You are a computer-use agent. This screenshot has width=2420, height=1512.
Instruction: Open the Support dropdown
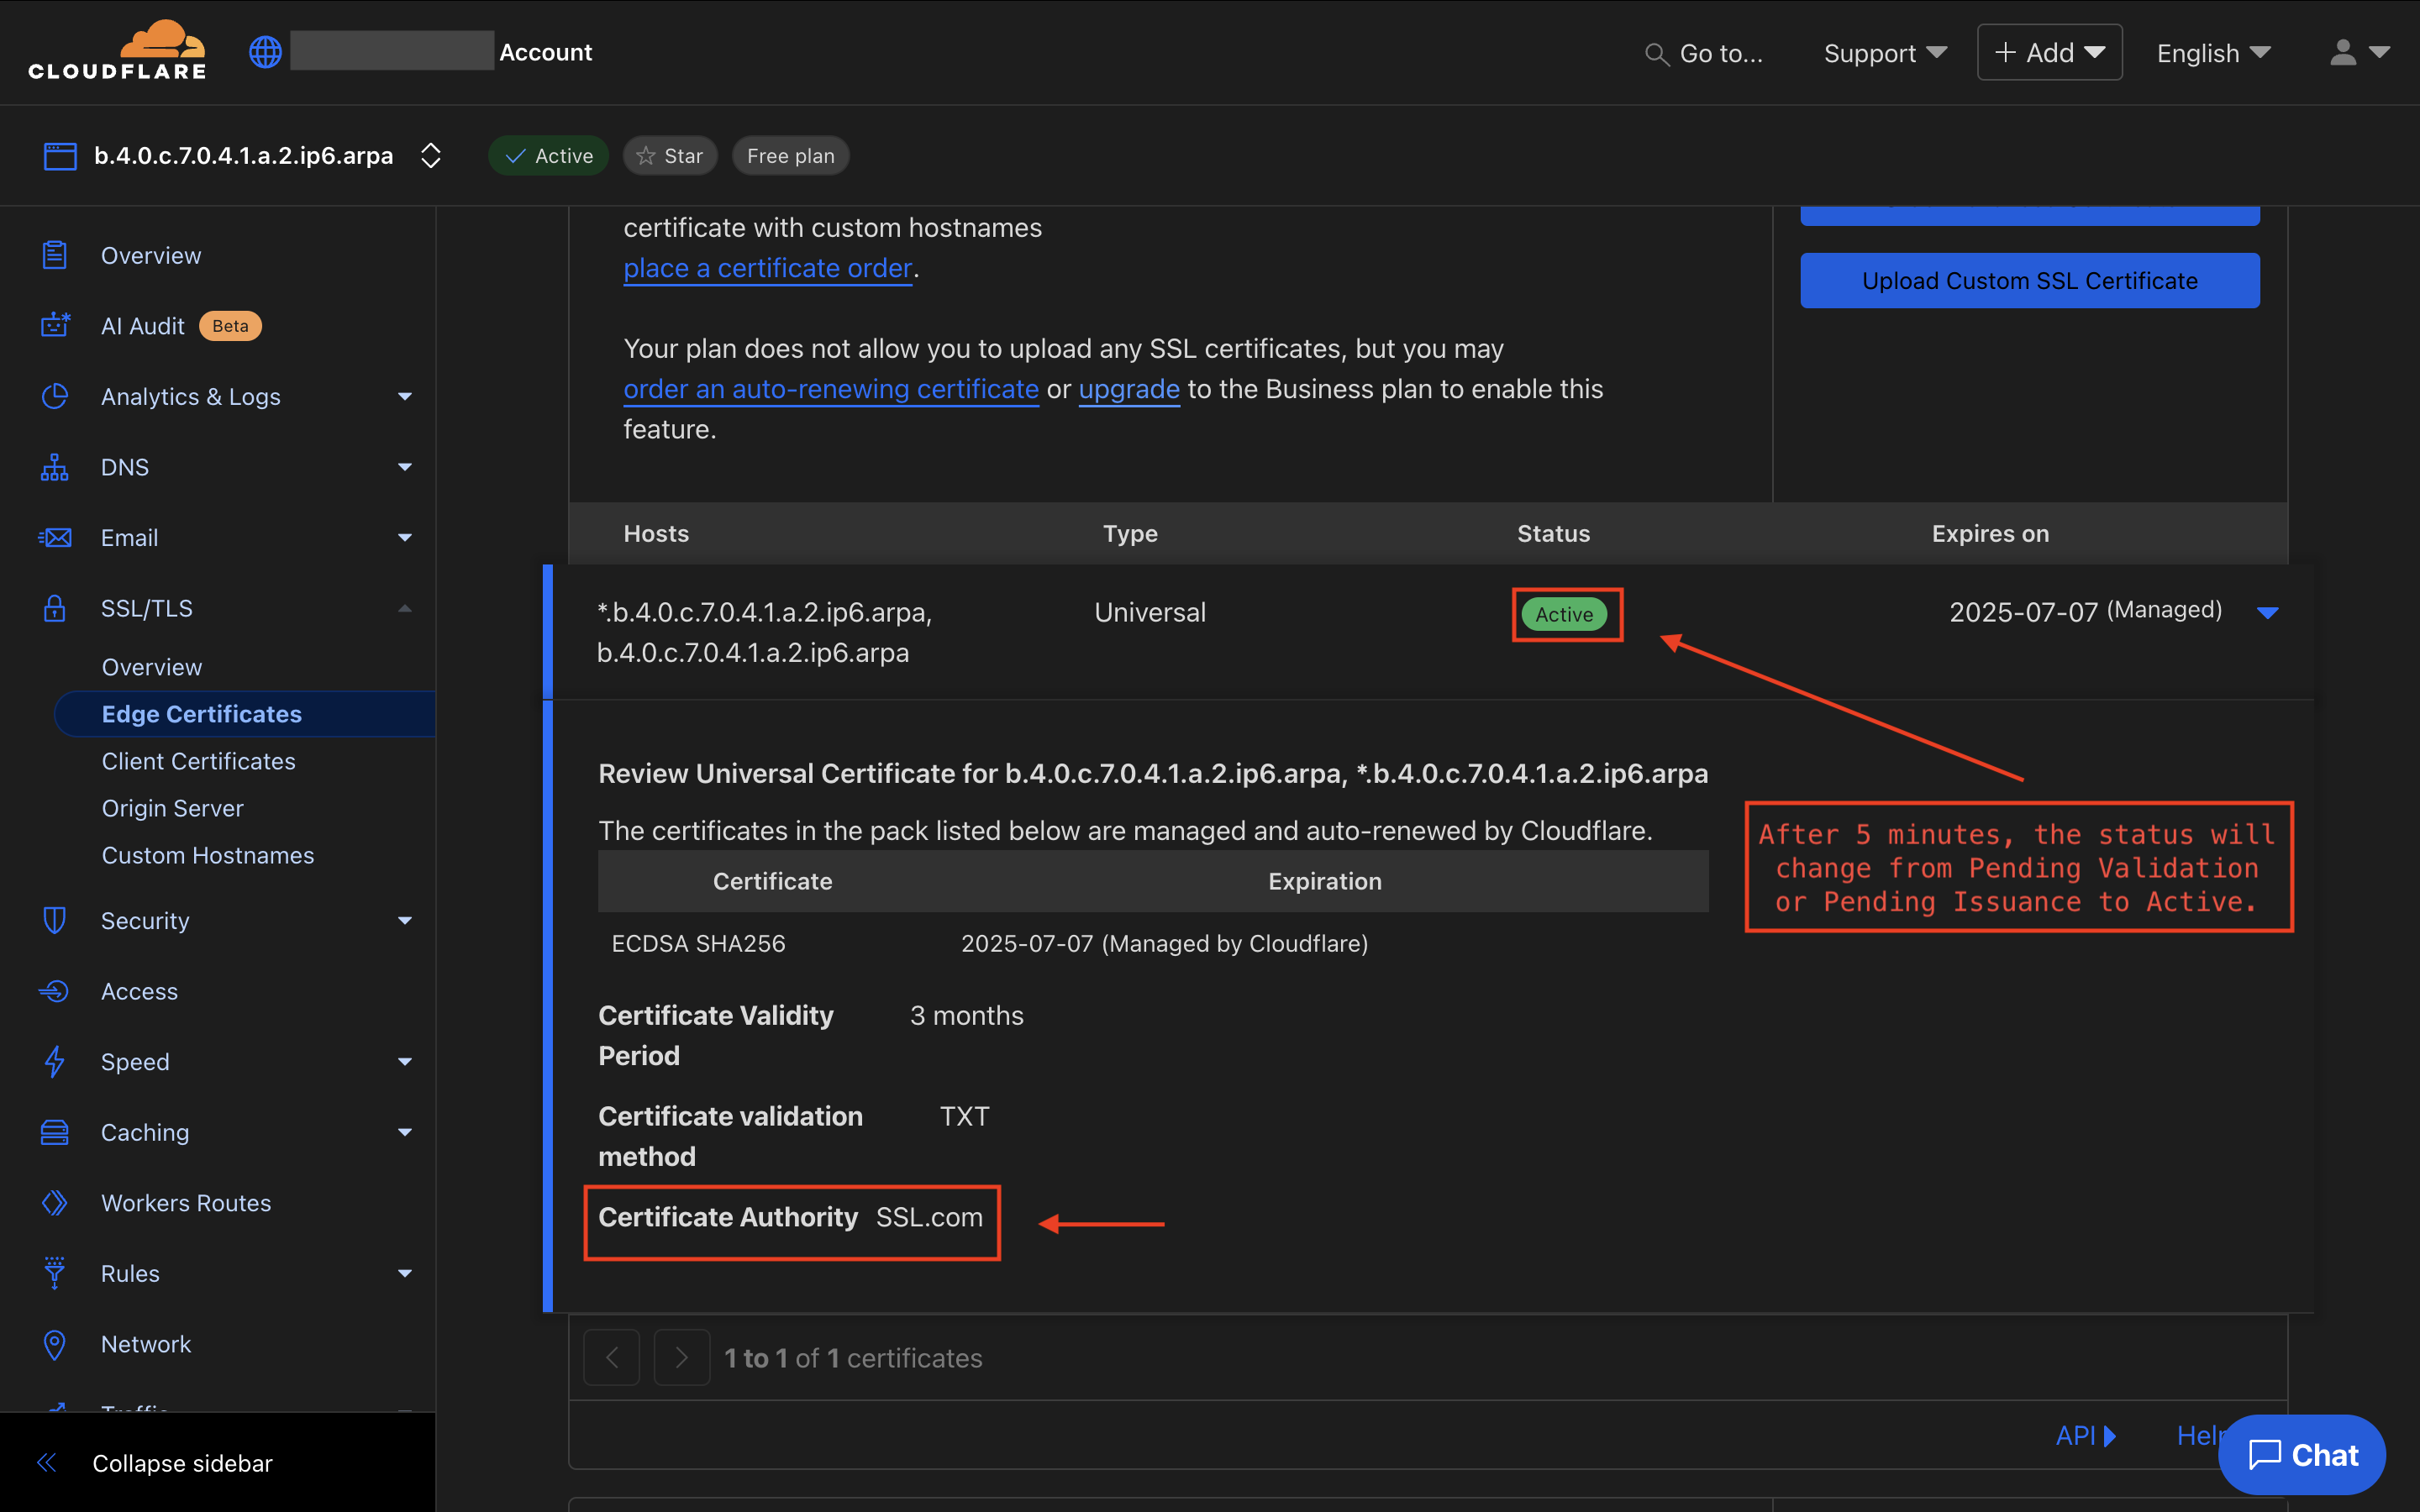point(1885,53)
